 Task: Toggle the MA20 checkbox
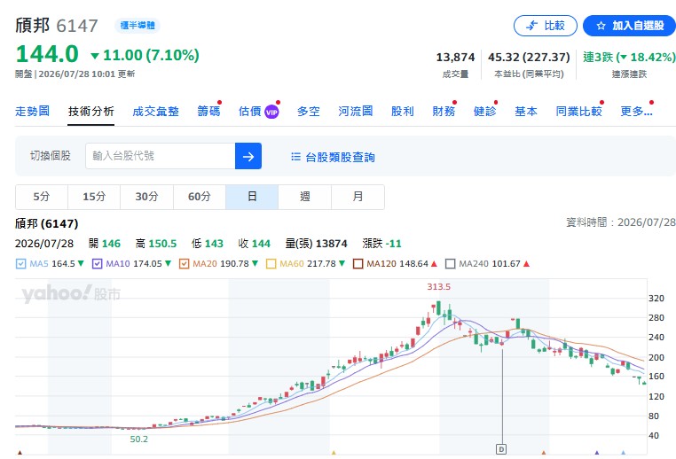(x=185, y=263)
